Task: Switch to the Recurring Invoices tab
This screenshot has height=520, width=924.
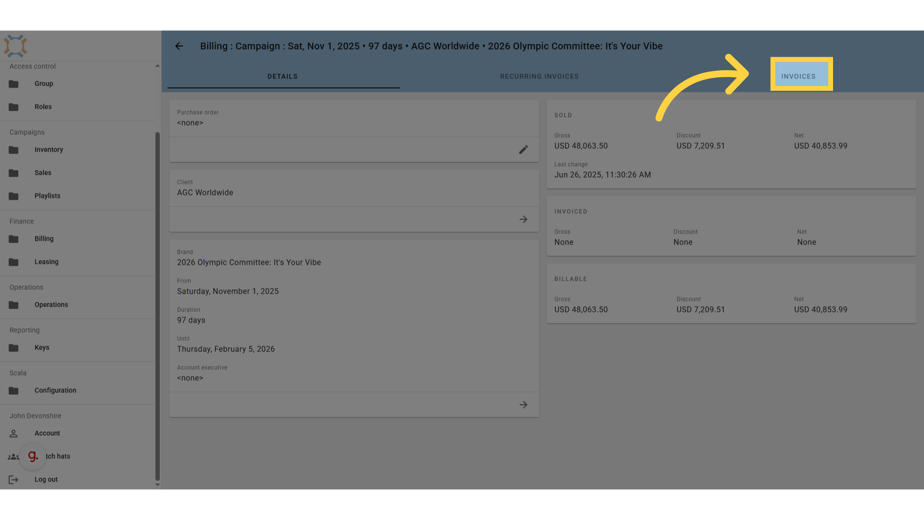Action: click(x=539, y=77)
